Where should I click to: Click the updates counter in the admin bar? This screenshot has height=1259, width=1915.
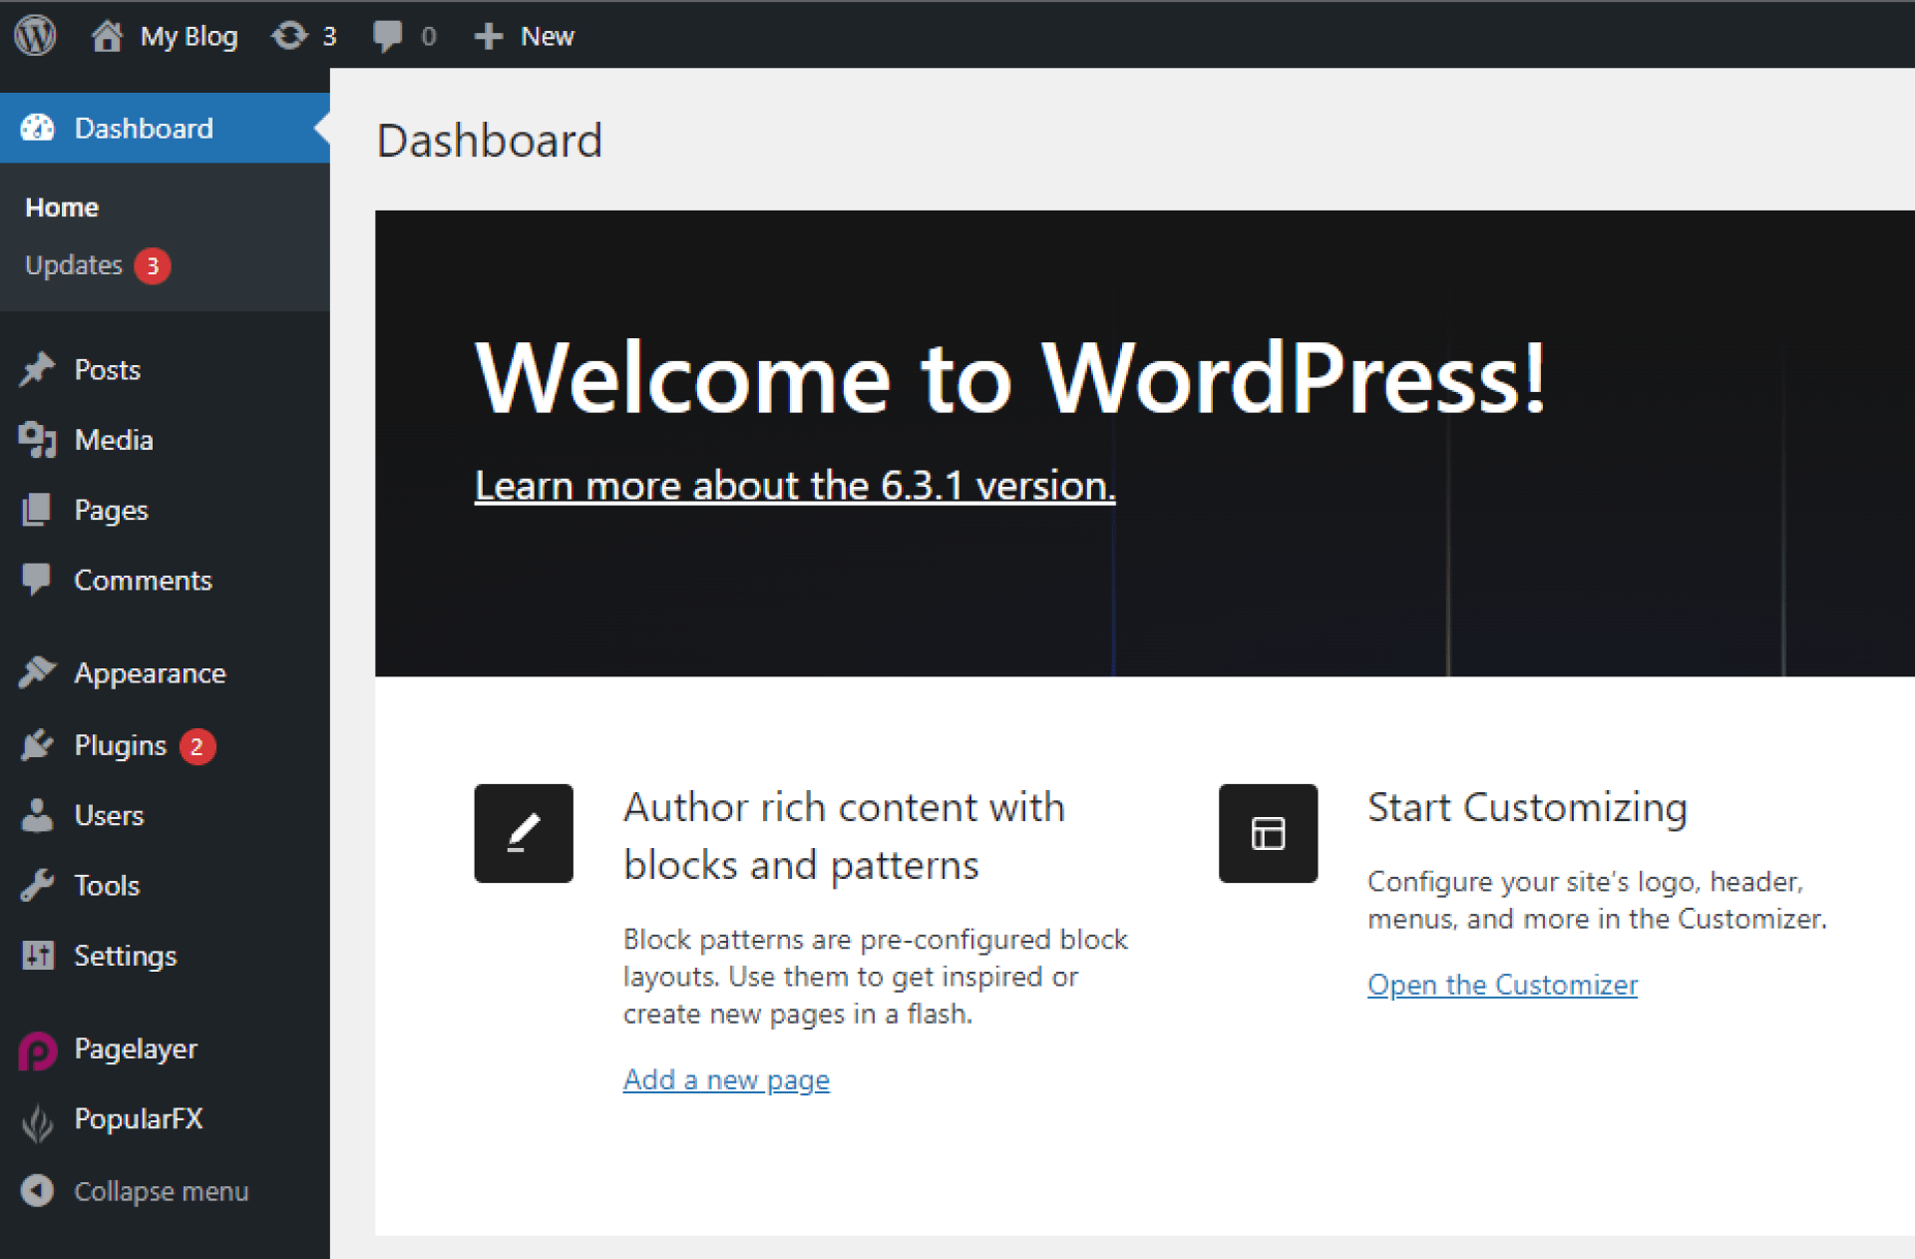click(304, 35)
